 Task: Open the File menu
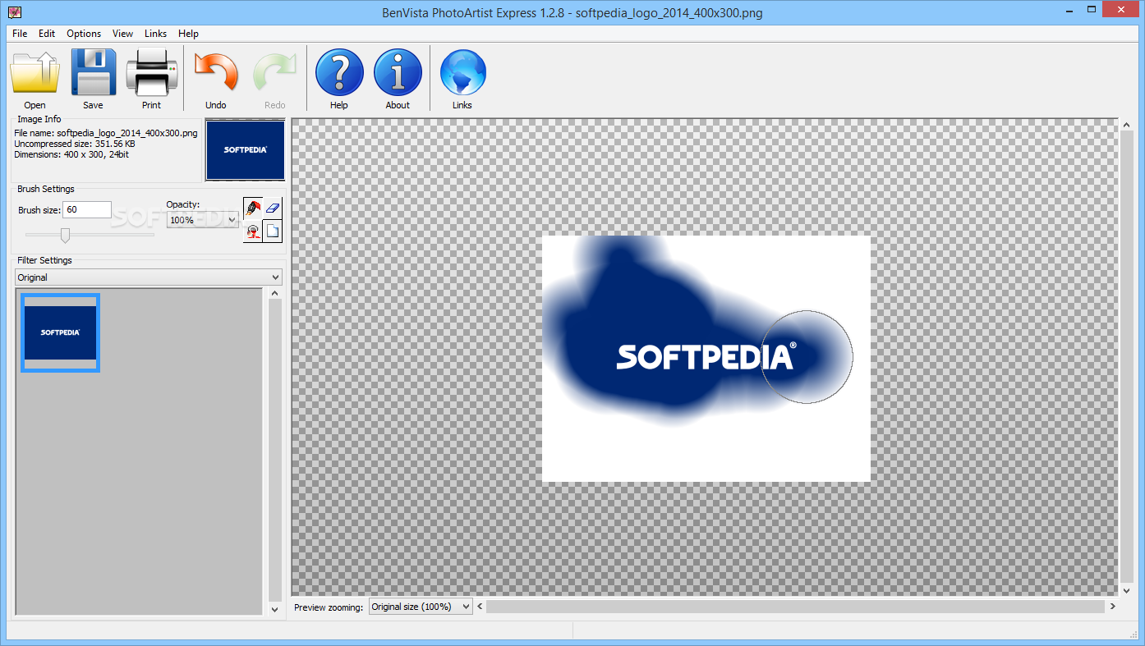[20, 34]
